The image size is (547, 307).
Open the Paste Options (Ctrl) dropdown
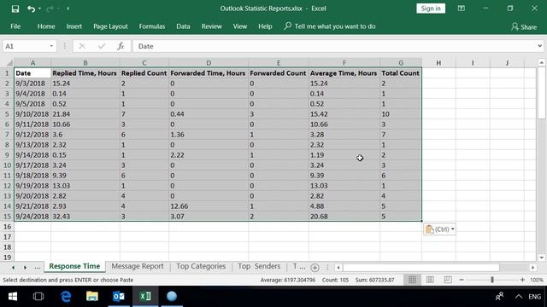point(439,229)
